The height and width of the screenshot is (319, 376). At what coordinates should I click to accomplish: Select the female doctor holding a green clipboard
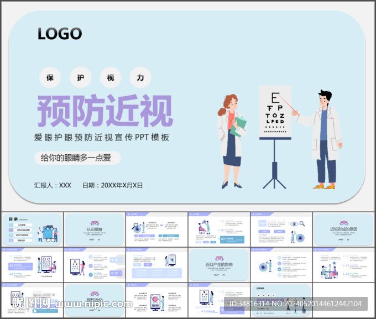(232, 141)
